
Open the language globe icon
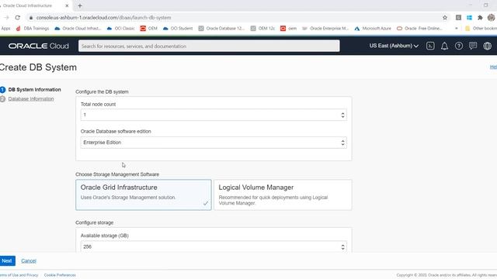[x=487, y=46]
